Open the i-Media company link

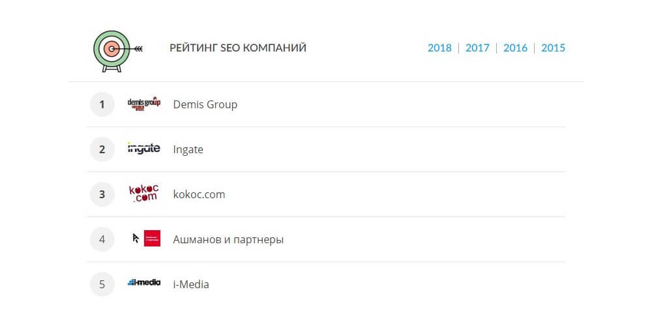(x=191, y=284)
